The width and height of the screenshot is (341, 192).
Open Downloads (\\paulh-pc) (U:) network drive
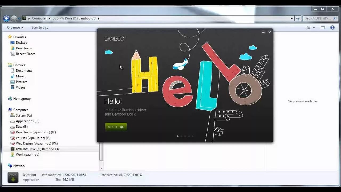[x=36, y=132]
